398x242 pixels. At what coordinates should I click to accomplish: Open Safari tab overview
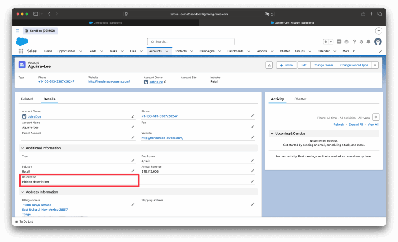(379, 14)
